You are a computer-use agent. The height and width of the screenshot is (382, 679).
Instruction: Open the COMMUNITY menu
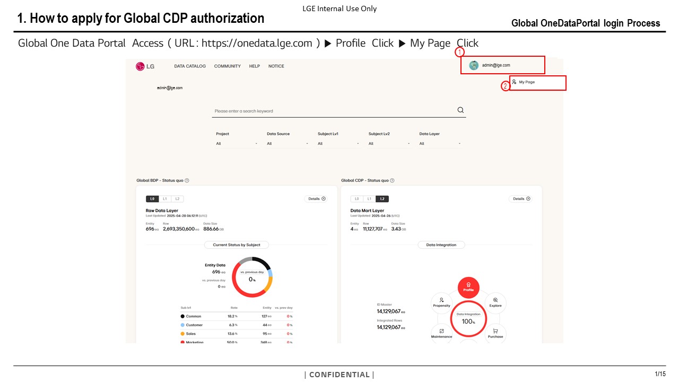tap(227, 66)
